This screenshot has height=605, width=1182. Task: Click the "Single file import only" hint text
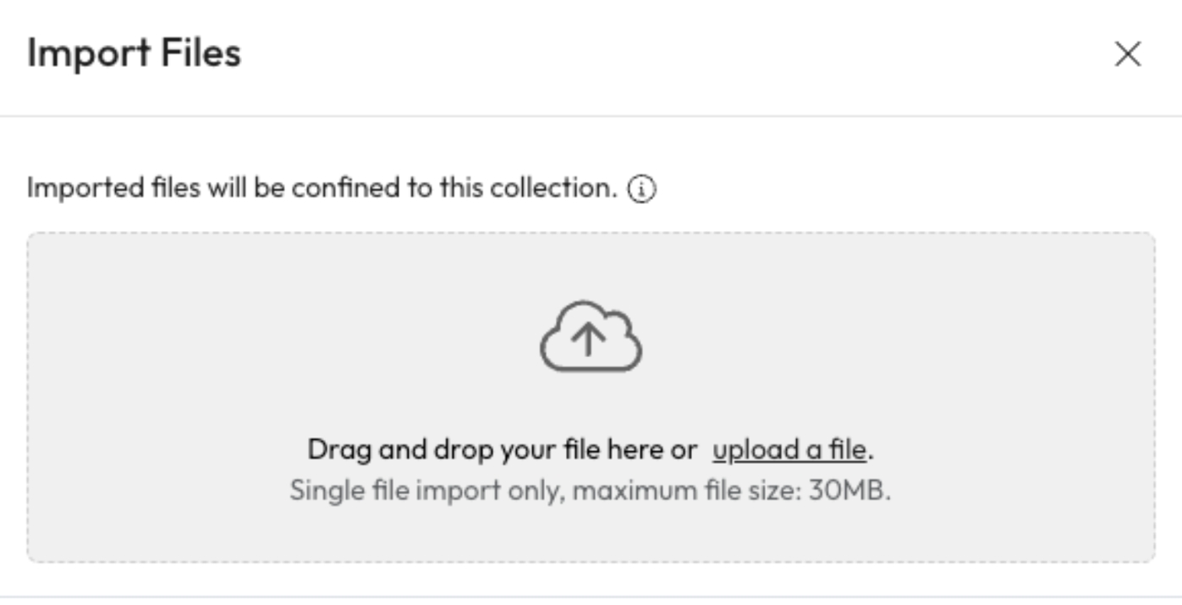click(425, 491)
